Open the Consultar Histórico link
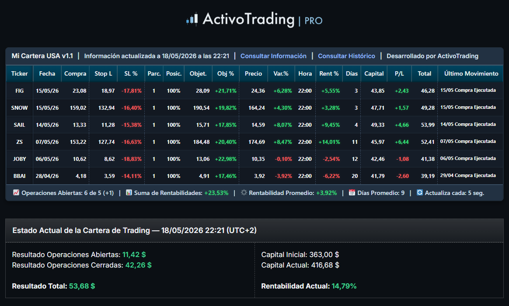 click(346, 56)
